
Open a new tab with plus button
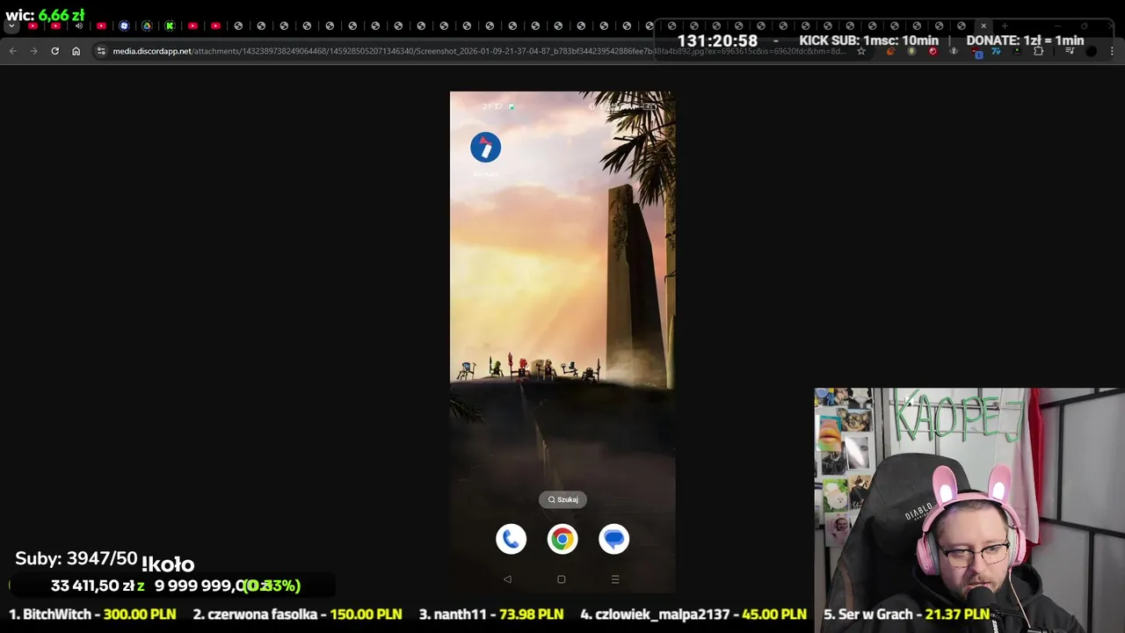1005,25
